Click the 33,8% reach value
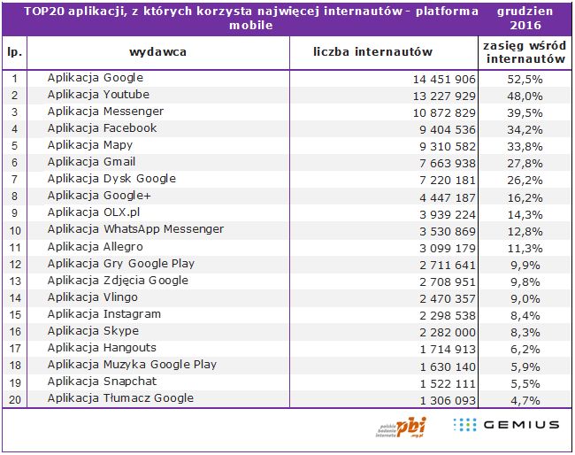575x455 pixels. (525, 147)
